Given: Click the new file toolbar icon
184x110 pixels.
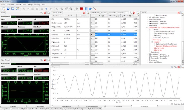Looking at the screenshot, I should tap(4, 9).
